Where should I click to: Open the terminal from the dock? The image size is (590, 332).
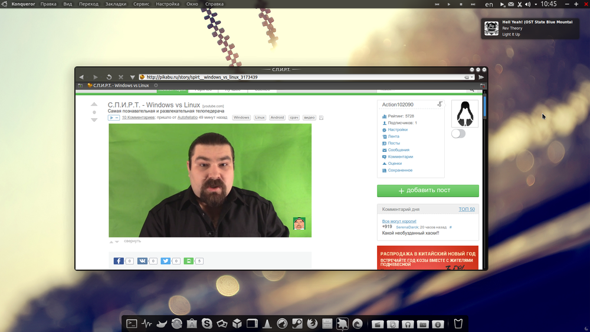point(132,324)
